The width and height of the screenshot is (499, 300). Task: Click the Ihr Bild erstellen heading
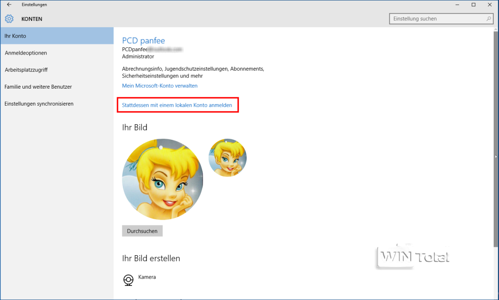coord(151,258)
